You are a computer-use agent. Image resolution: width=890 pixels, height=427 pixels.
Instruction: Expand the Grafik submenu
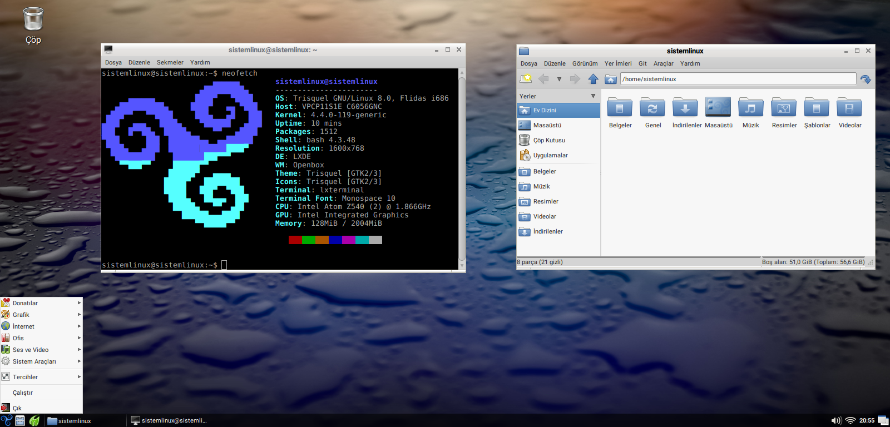[x=42, y=315]
